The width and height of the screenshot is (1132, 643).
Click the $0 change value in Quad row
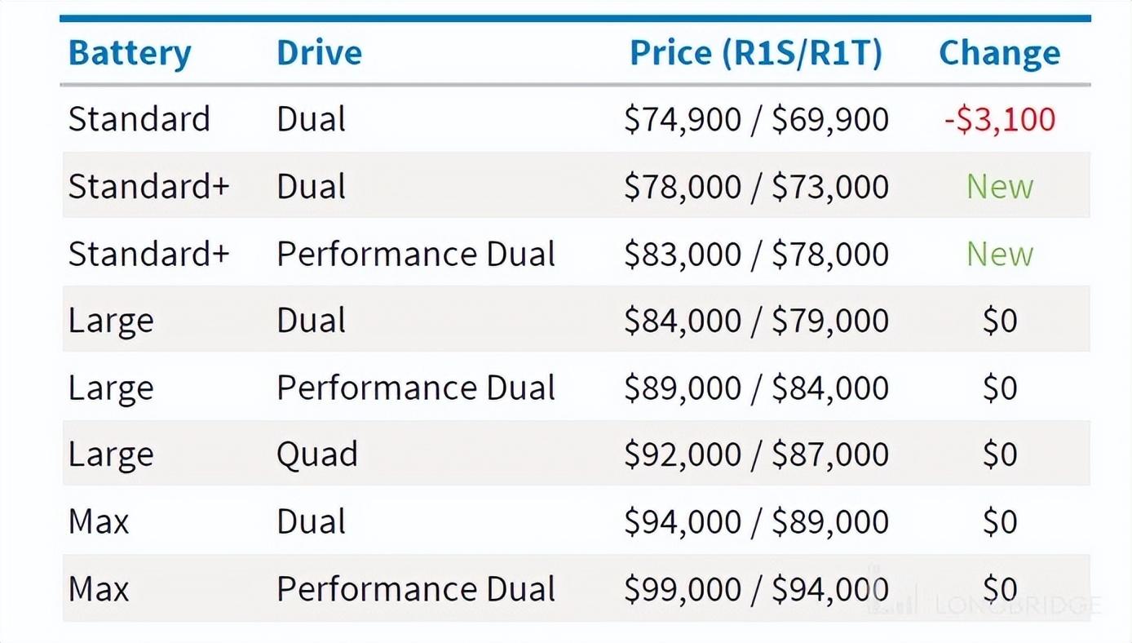[x=999, y=455]
